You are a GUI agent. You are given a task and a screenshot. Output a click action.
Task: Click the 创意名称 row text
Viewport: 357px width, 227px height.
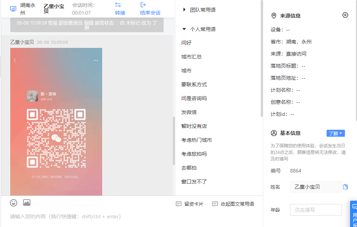(x=285, y=102)
